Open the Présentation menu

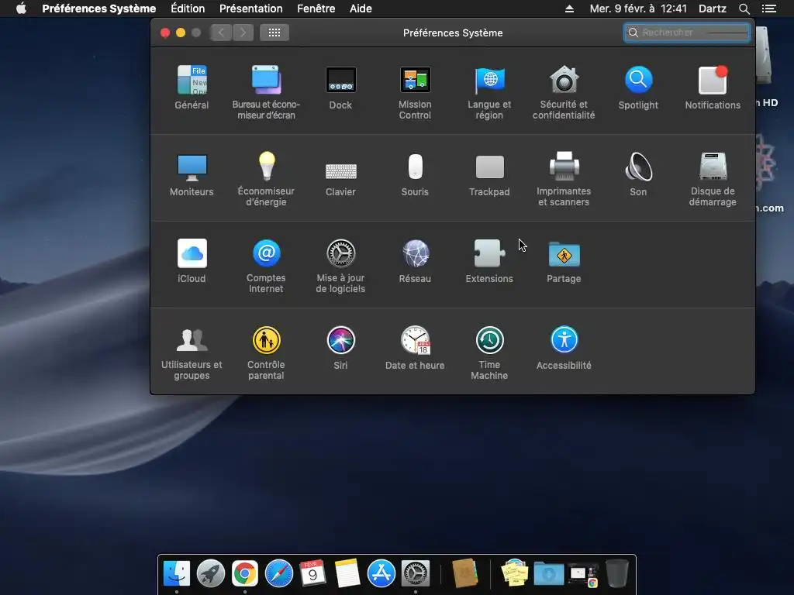(x=251, y=9)
